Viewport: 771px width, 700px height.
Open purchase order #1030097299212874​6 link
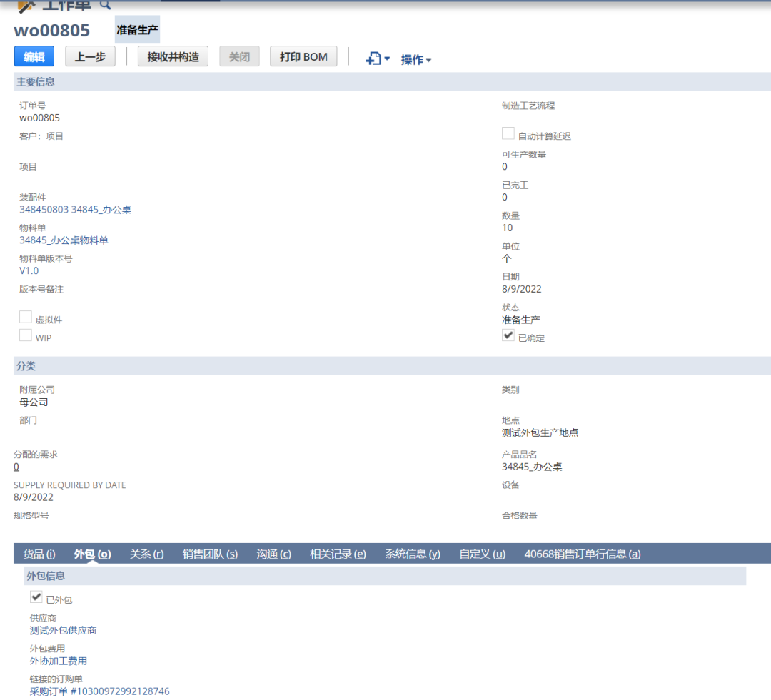click(x=99, y=691)
